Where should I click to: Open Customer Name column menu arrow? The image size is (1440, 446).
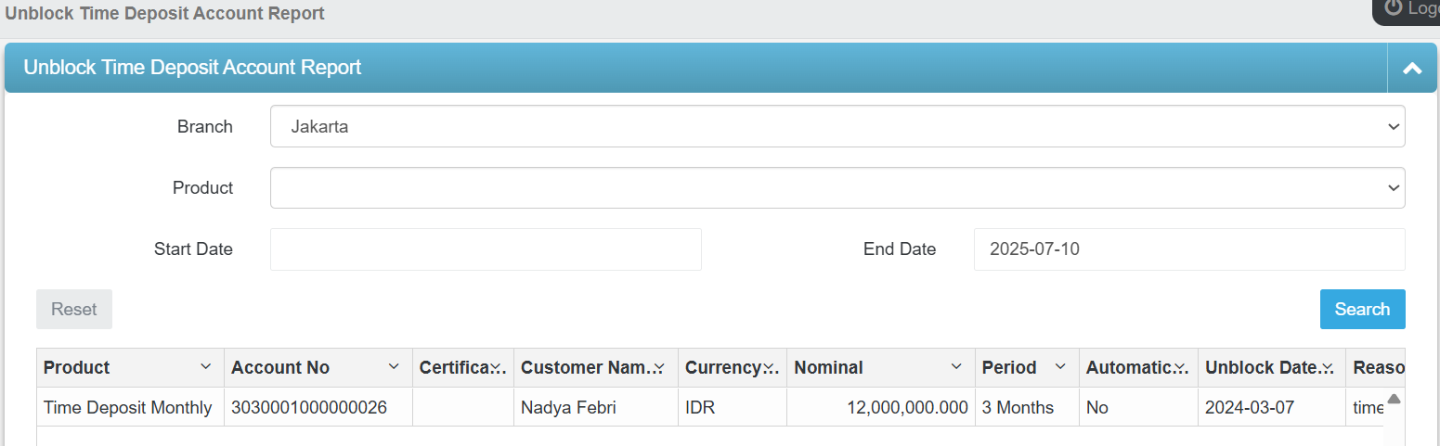[659, 367]
